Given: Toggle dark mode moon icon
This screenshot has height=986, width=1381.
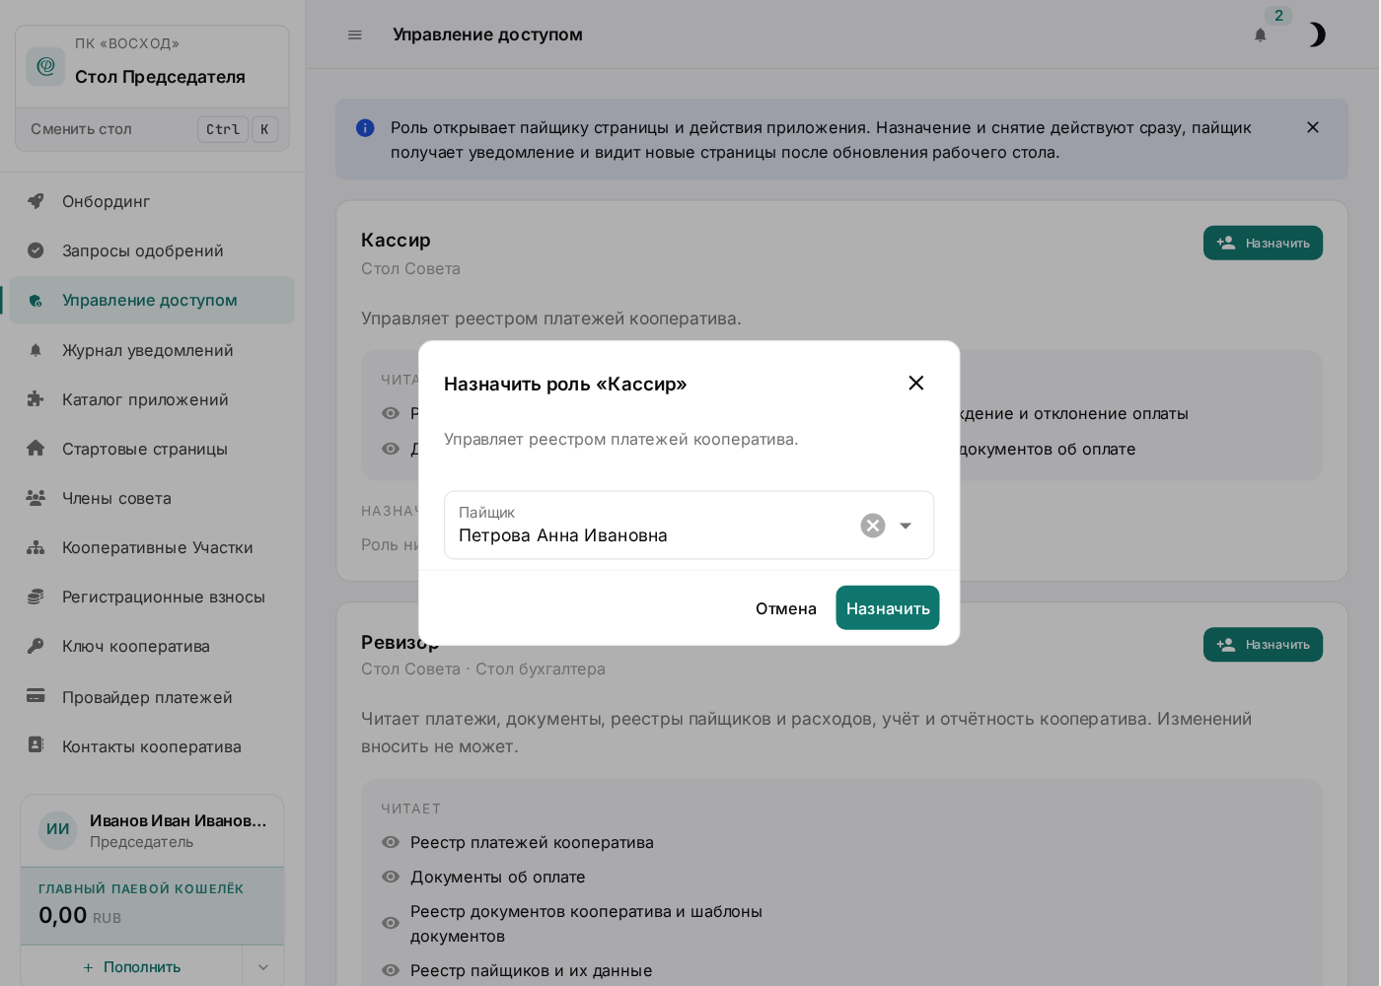Looking at the screenshot, I should pyautogui.click(x=1316, y=35).
